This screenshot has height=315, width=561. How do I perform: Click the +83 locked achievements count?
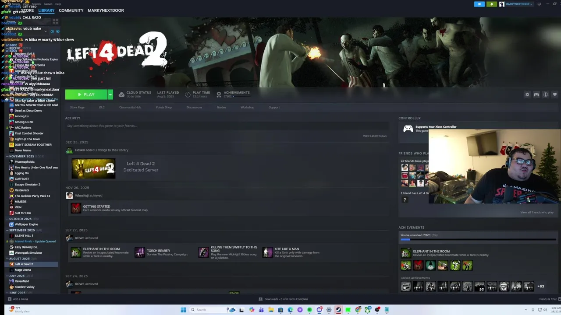click(x=541, y=287)
